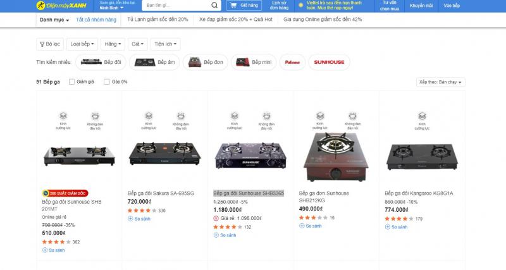Open the Bộ lọc filter

tap(50, 44)
